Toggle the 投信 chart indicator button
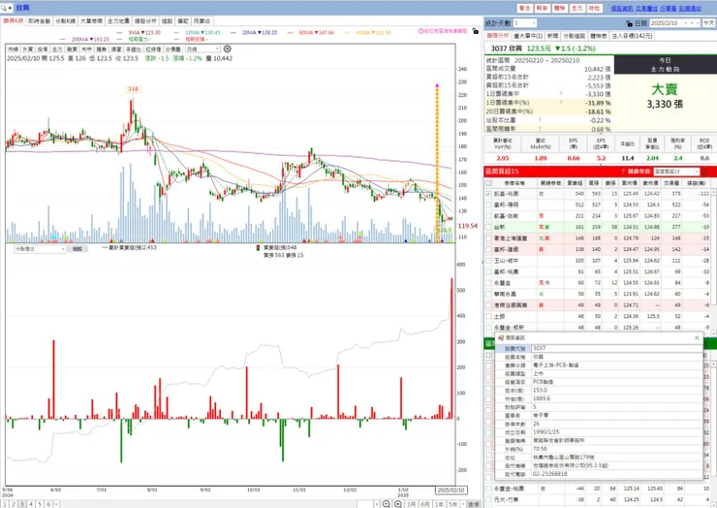 [43, 49]
